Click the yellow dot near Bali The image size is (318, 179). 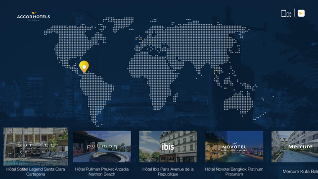point(226,88)
